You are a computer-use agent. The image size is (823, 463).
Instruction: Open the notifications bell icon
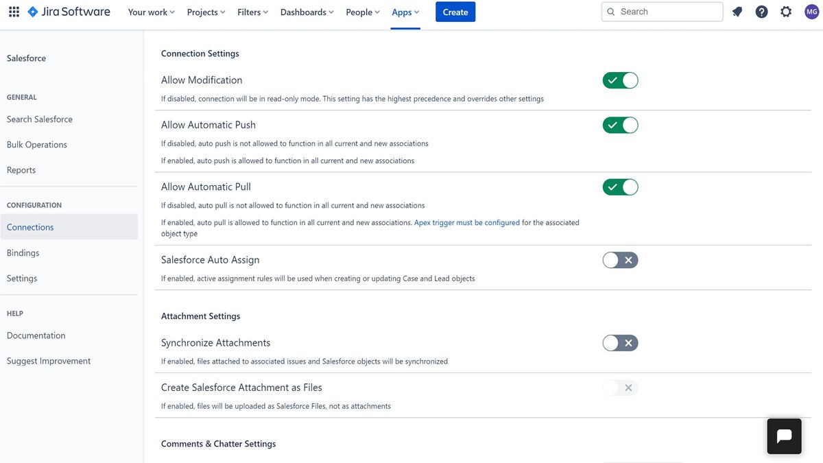[x=737, y=11]
